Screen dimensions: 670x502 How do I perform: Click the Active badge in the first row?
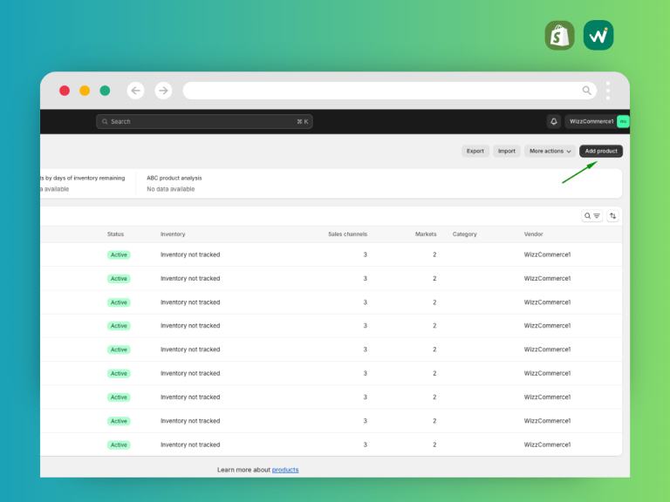coord(119,254)
